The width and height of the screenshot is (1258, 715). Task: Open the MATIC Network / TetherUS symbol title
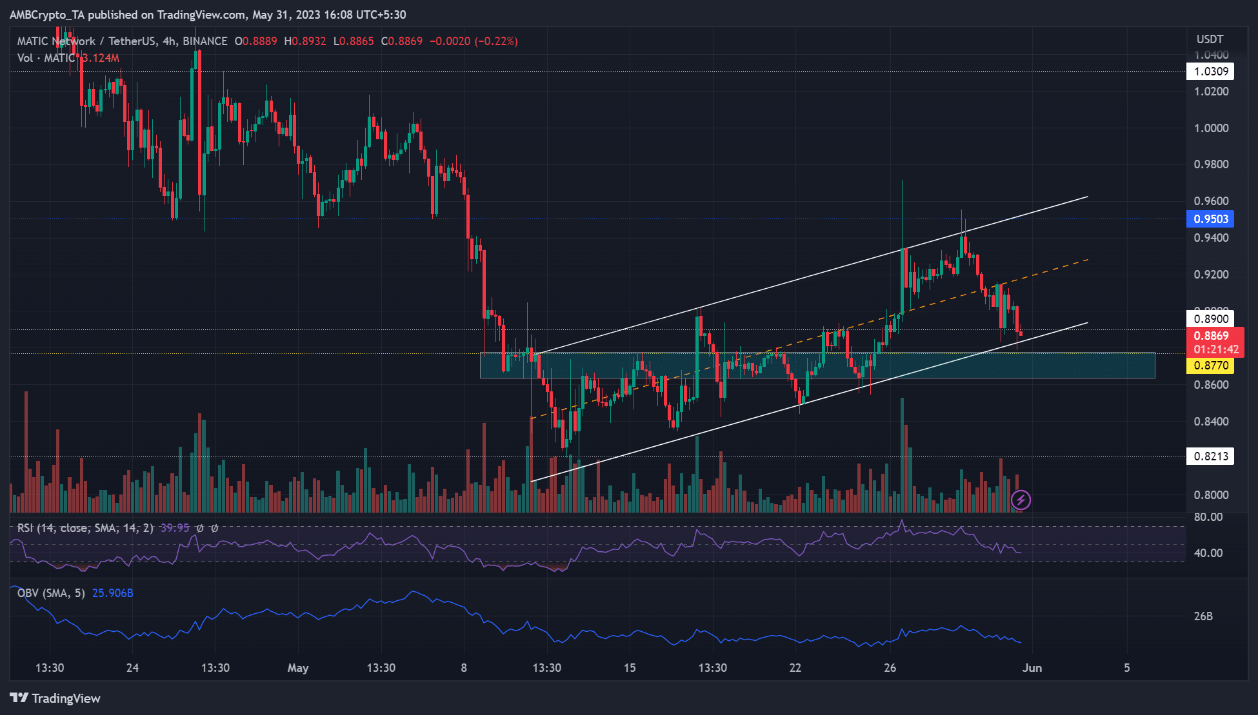pos(87,41)
